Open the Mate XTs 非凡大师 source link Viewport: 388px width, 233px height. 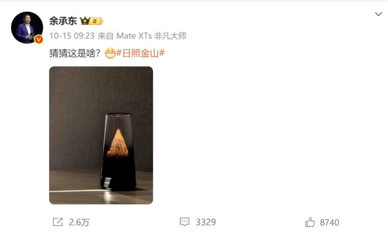pyautogui.click(x=151, y=36)
